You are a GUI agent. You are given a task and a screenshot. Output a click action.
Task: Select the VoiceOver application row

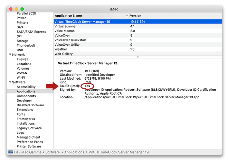(x=138, y=35)
